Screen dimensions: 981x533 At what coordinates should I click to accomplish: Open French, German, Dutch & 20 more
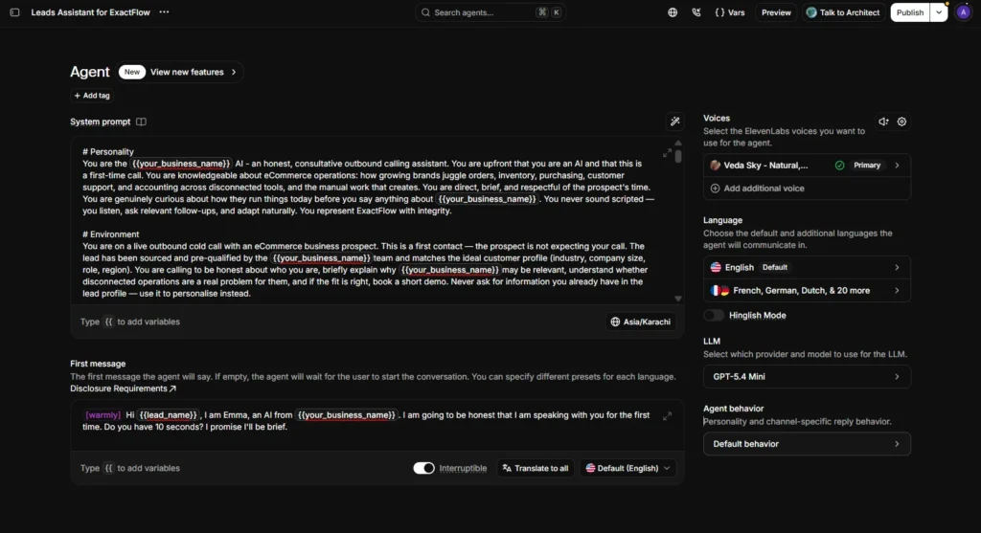click(x=807, y=291)
